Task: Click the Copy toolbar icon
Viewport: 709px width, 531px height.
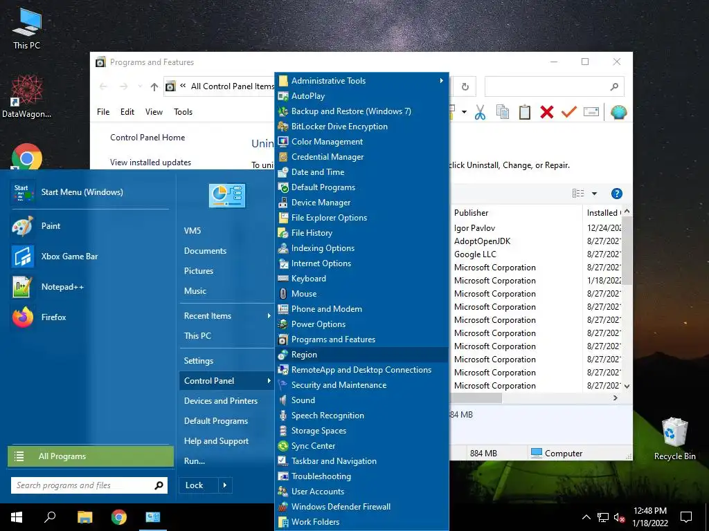Action: point(503,112)
